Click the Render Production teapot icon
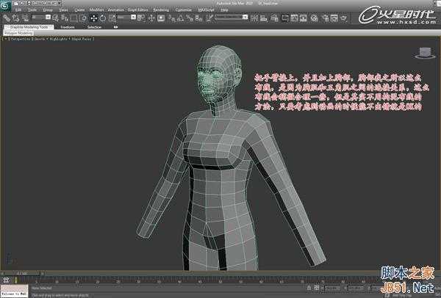This screenshot has width=441, height=298. click(344, 18)
